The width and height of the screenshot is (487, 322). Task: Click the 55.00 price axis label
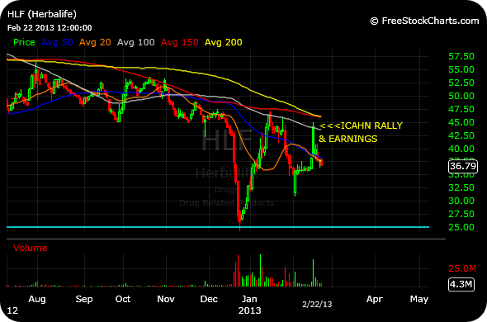tap(461, 69)
